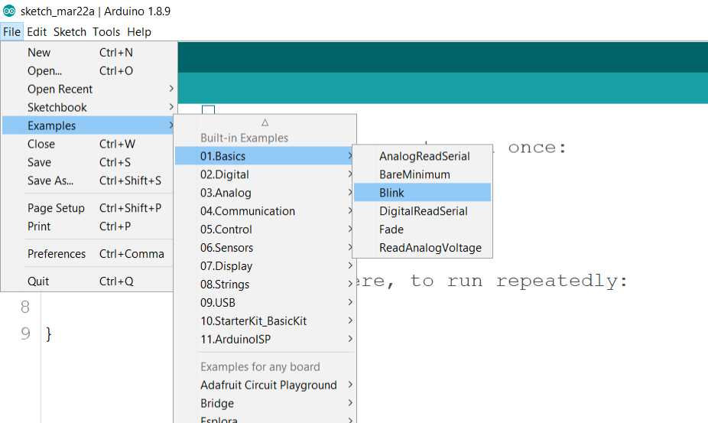Select the Examples menu entry
This screenshot has width=708, height=423.
[88, 125]
